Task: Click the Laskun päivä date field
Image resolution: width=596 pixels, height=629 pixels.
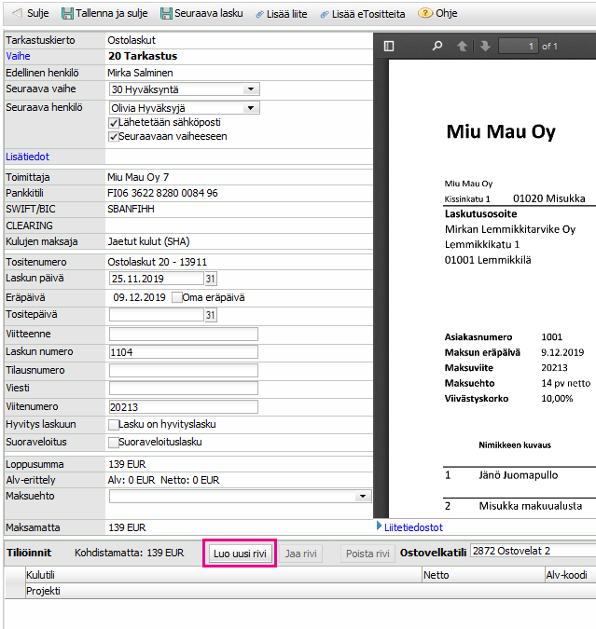Action: [x=157, y=279]
